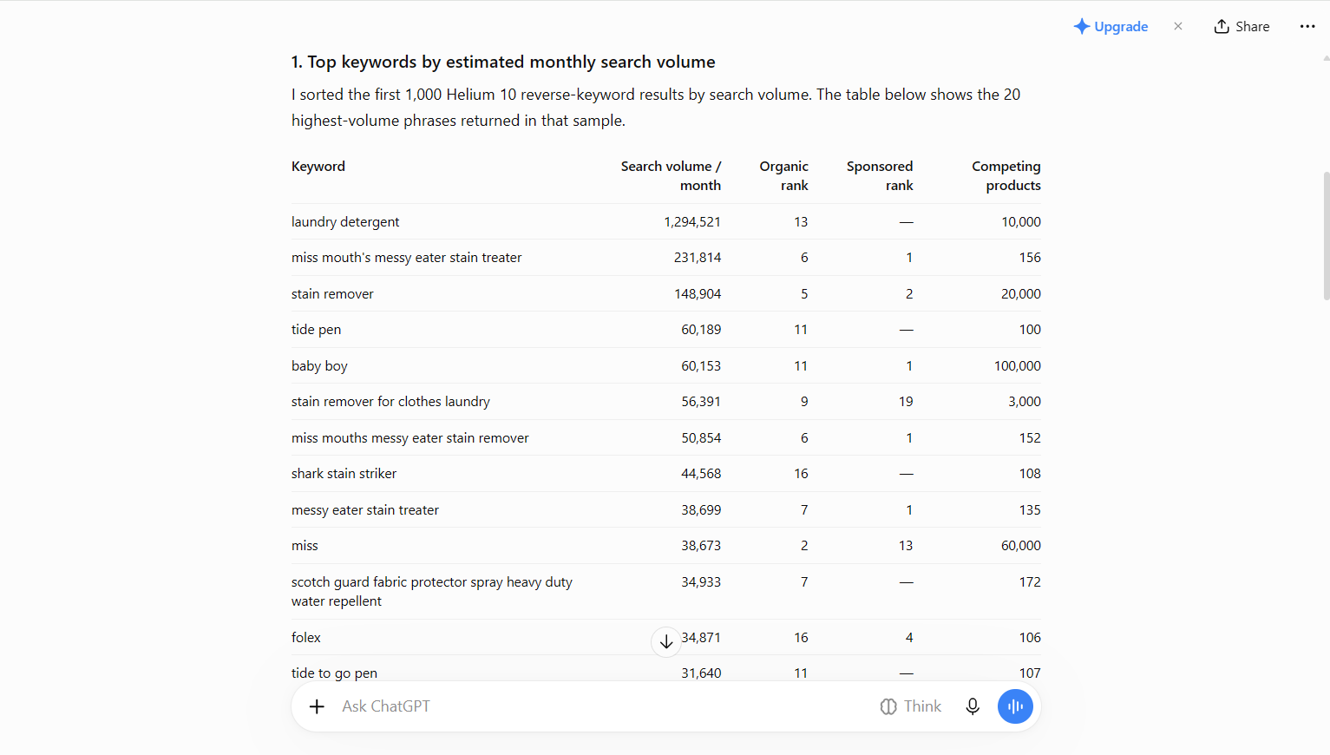Click the Upgrade sparkle button
The image size is (1330, 755).
point(1111,27)
